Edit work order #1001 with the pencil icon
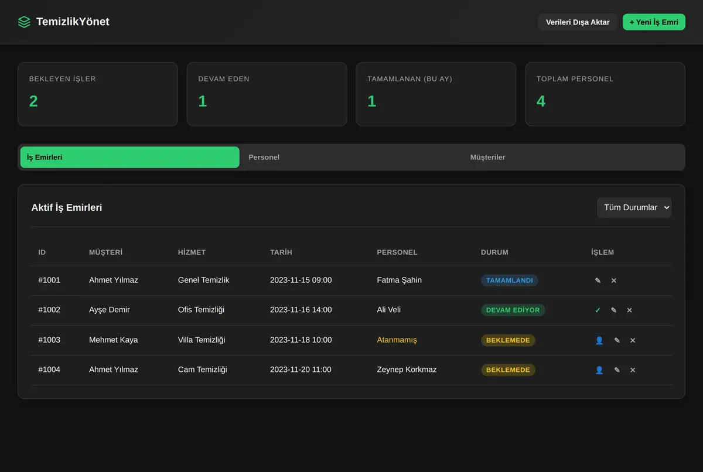This screenshot has width=703, height=472. [x=598, y=281]
